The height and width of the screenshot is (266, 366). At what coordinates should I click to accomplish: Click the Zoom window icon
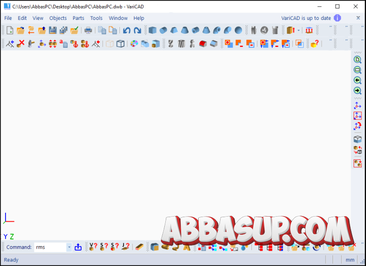click(x=358, y=70)
